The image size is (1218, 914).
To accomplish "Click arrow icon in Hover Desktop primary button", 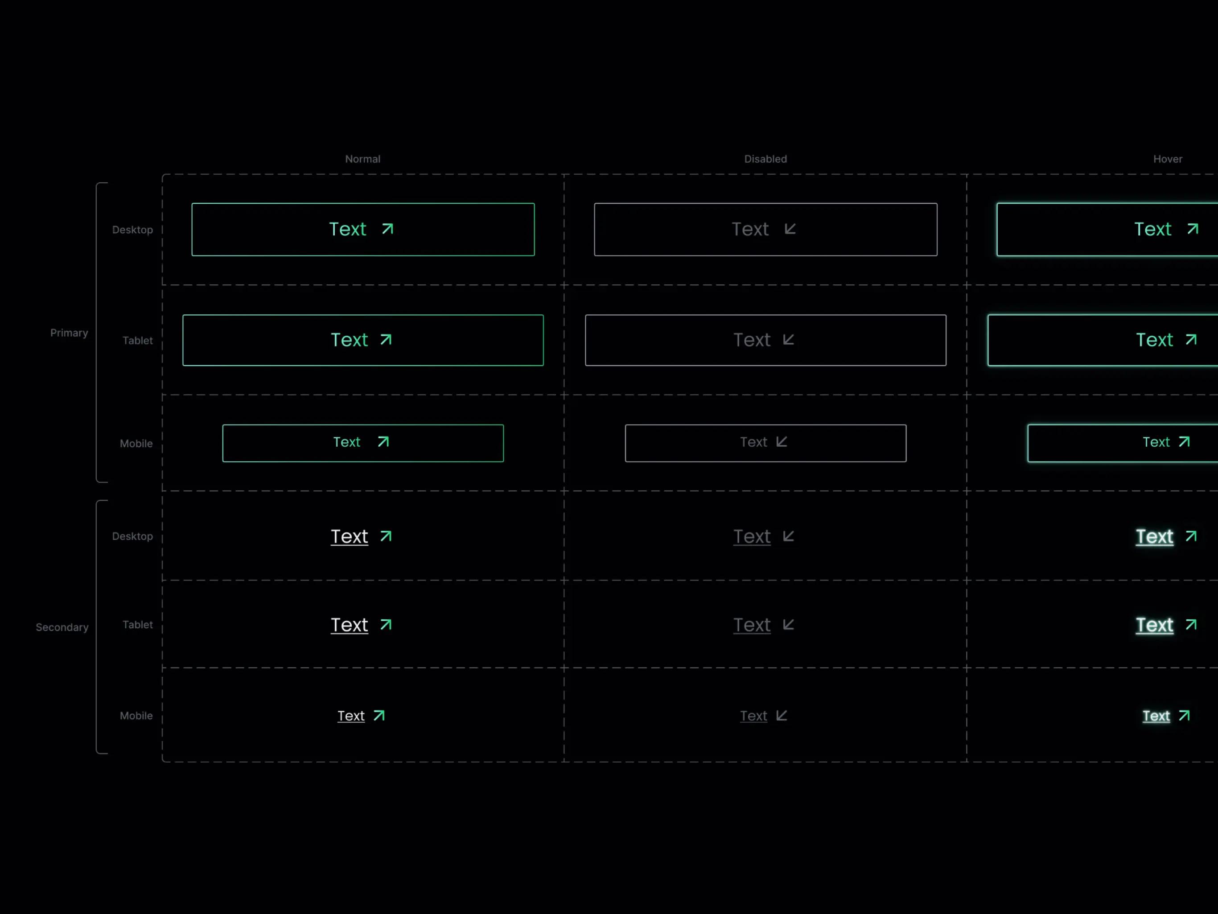I will pos(1193,229).
